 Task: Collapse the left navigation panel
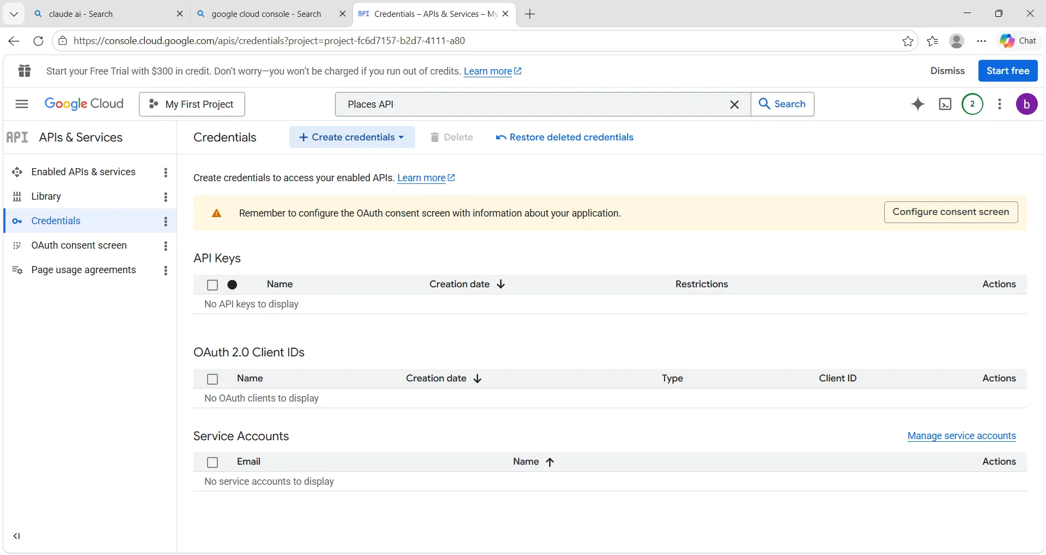tap(17, 536)
